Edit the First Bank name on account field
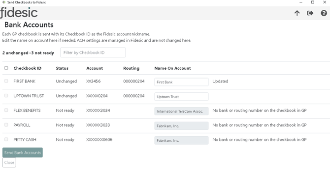Image resolution: width=330 pixels, height=183 pixels. pos(181,82)
